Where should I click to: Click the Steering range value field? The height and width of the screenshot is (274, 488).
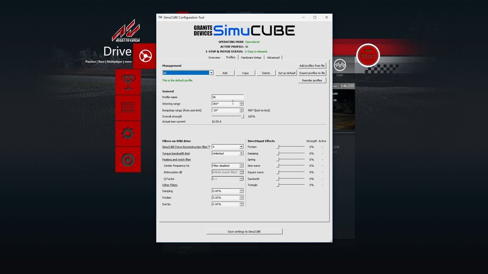(x=226, y=104)
